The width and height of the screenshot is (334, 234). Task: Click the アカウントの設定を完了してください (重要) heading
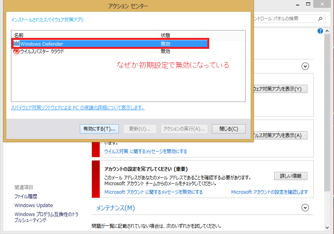[146, 169]
